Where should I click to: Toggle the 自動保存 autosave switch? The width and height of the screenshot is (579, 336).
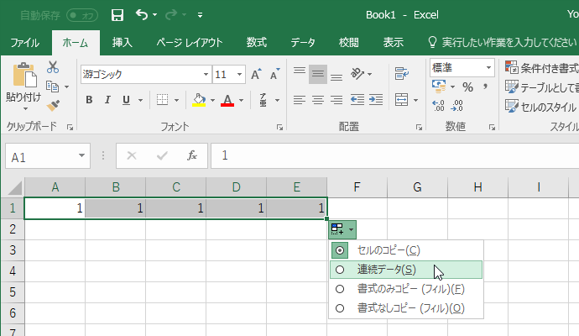tap(81, 15)
